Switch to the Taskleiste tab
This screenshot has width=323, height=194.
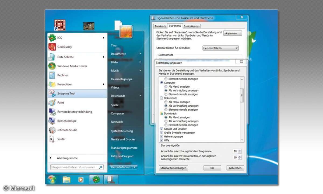coord(160,26)
